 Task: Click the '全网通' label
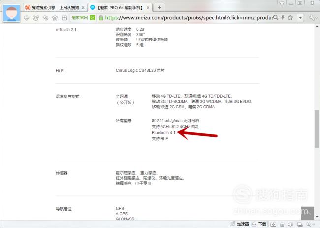pyautogui.click(x=122, y=96)
